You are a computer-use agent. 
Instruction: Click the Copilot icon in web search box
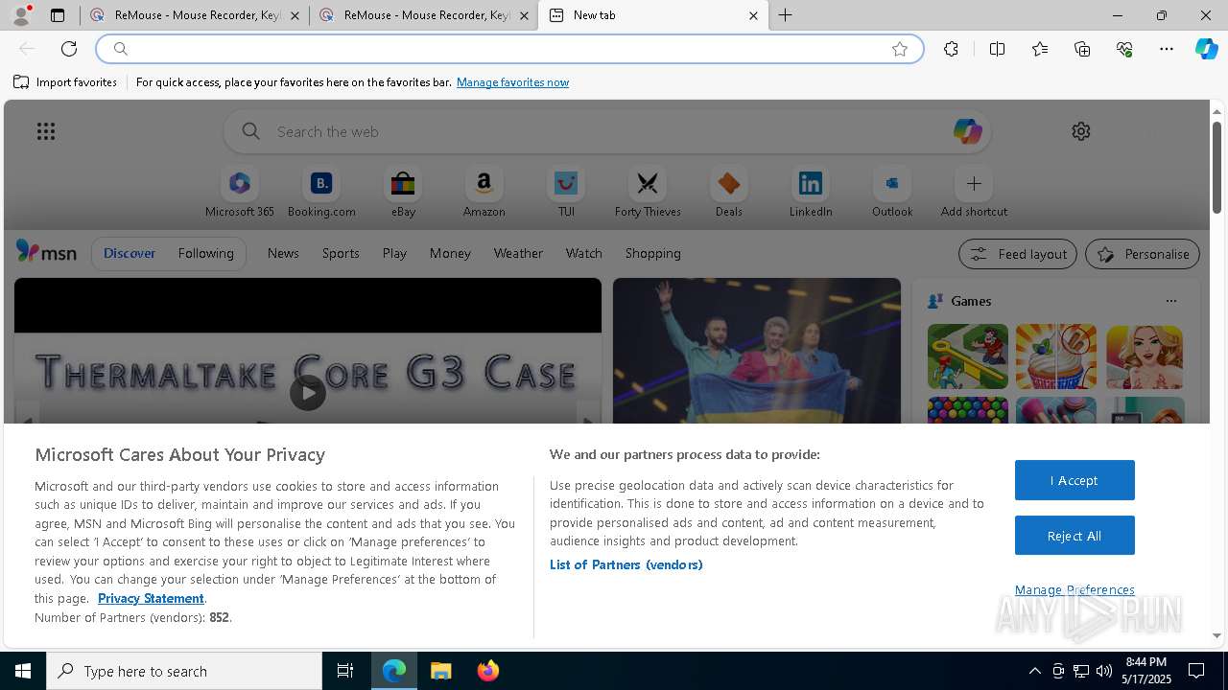click(967, 131)
